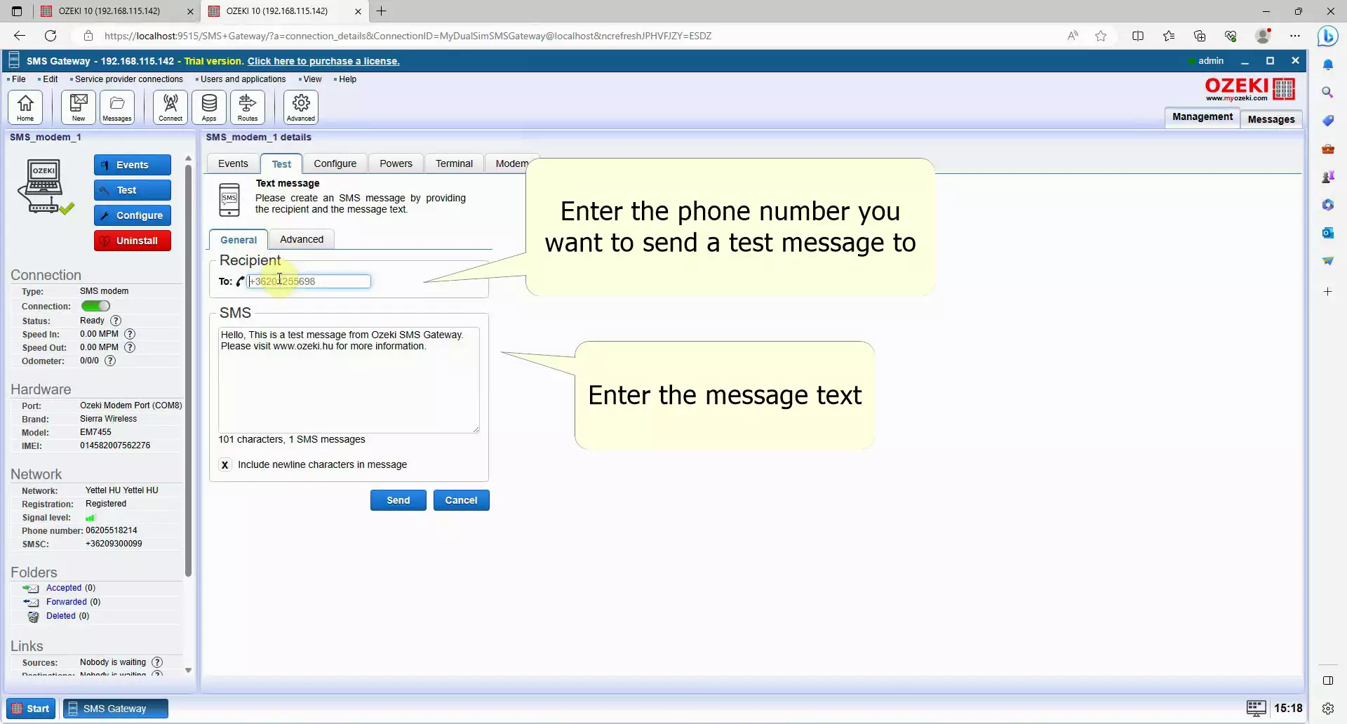
Task: Click the purchase a license link
Action: point(323,61)
